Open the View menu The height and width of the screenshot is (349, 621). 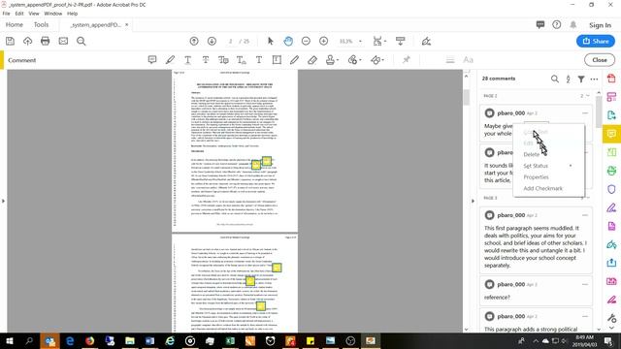click(x=34, y=14)
